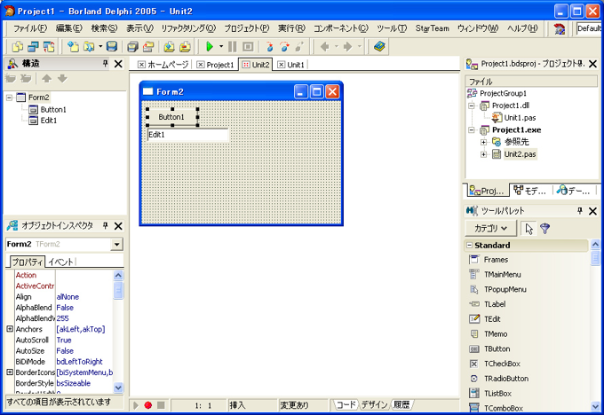Open the Form2 TForm2 object selector dropdown
This screenshot has height=415, width=604.
point(116,244)
